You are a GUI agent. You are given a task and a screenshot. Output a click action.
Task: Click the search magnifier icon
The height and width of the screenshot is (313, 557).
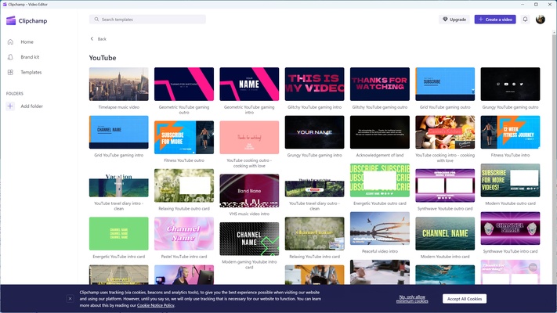click(x=96, y=19)
